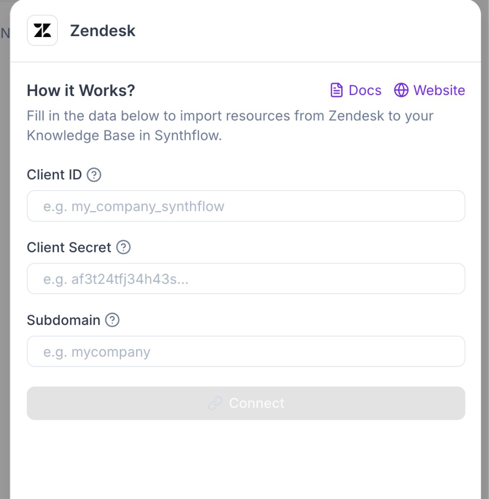Click the How it Works heading
The width and height of the screenshot is (489, 499).
point(80,91)
